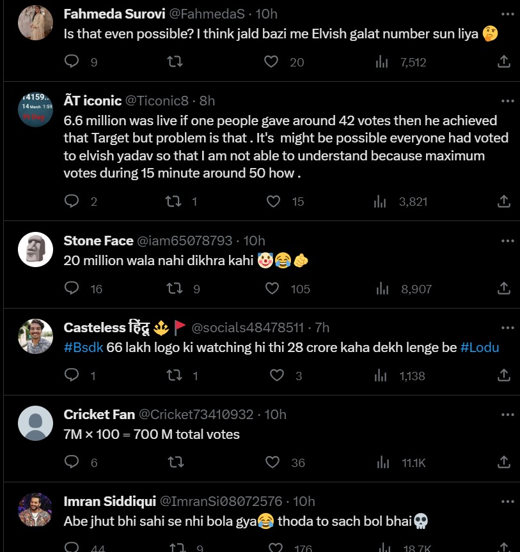Reply to Fahmeda Surovi's tweet
This screenshot has width=520, height=552.
72,61
